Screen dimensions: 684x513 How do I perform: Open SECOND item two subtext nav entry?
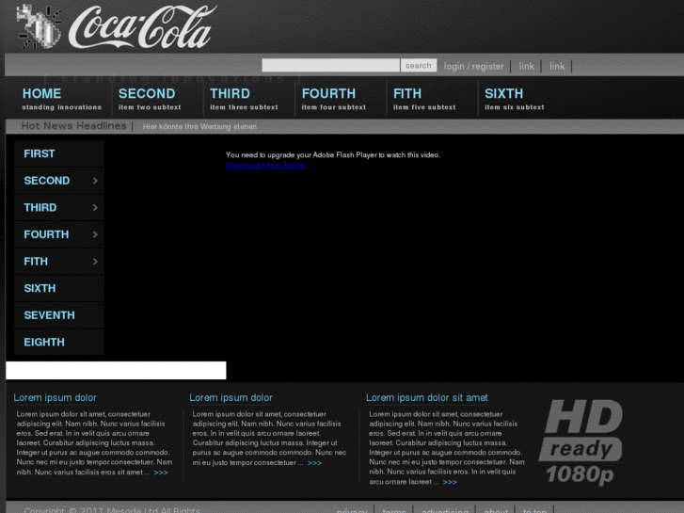coord(150,99)
